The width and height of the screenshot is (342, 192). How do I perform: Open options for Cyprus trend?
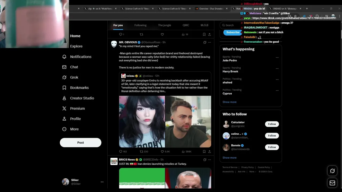click(277, 90)
